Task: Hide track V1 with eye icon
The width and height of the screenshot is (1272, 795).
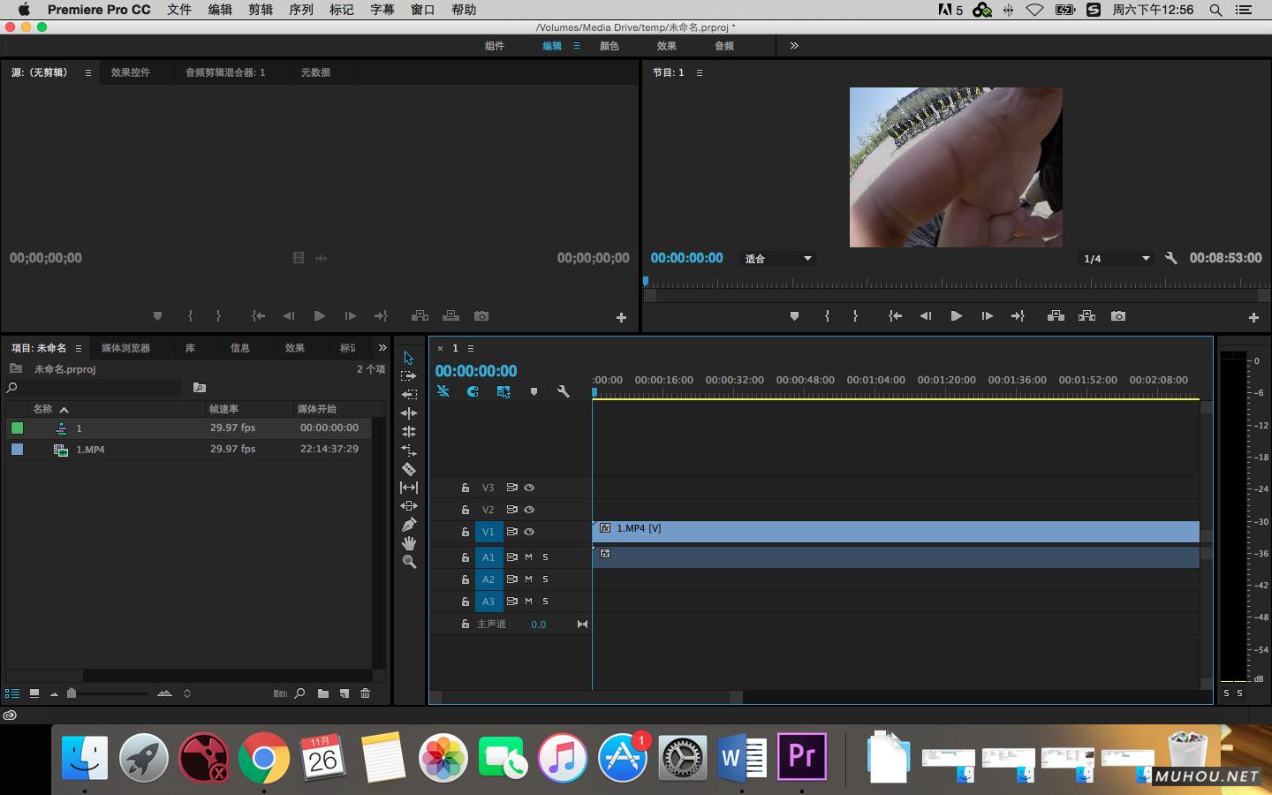Action: click(529, 532)
